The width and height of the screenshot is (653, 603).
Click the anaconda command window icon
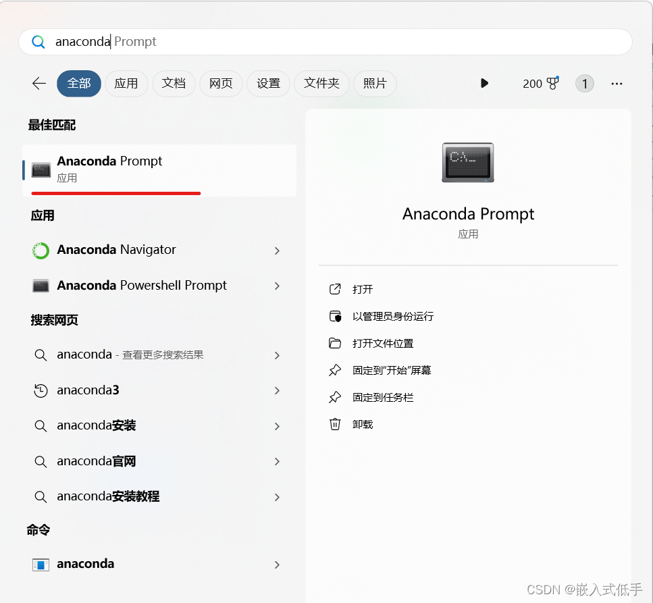click(x=41, y=565)
